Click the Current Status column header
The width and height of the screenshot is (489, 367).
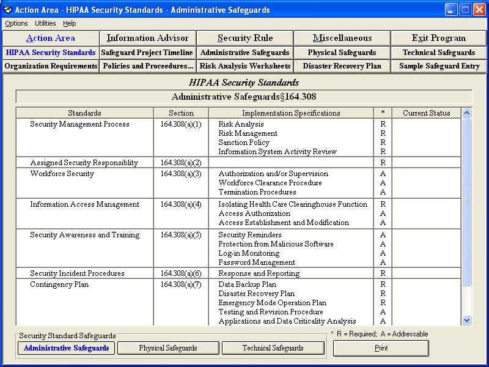coord(426,113)
